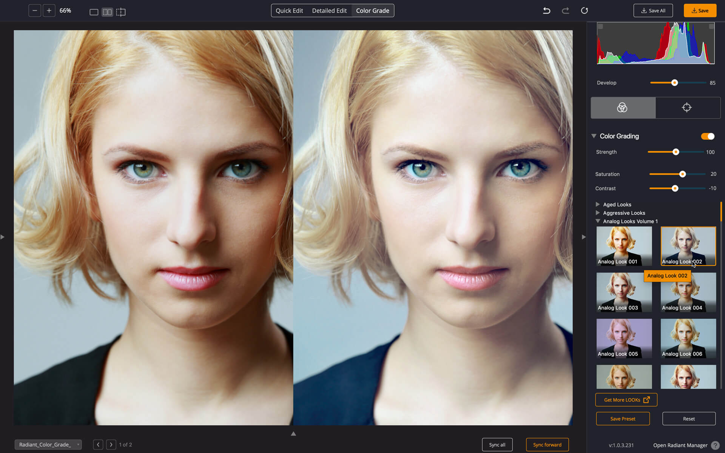Expand the Aged Looks category

pyautogui.click(x=598, y=204)
